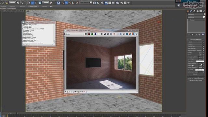
Task: Open the selection filter dropdown
Action: (12, 2)
